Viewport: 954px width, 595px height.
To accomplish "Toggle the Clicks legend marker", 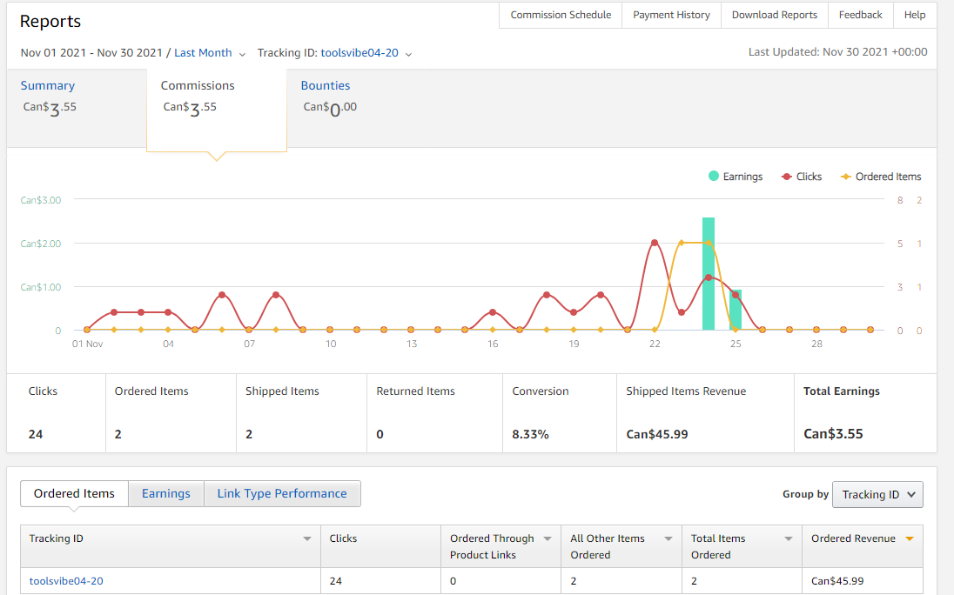I will click(x=786, y=177).
